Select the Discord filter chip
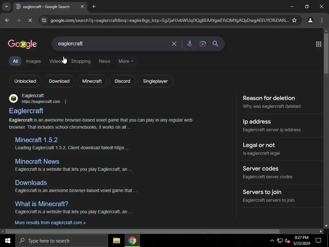 [x=122, y=81]
